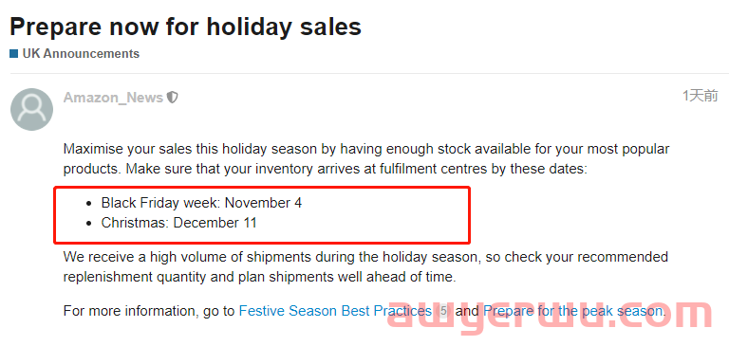Click the moderator shield icon beside Amazon_News
Screen dimensions: 729x346
pyautogui.click(x=173, y=98)
